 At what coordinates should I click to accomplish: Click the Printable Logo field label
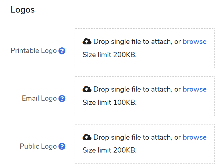(x=34, y=51)
